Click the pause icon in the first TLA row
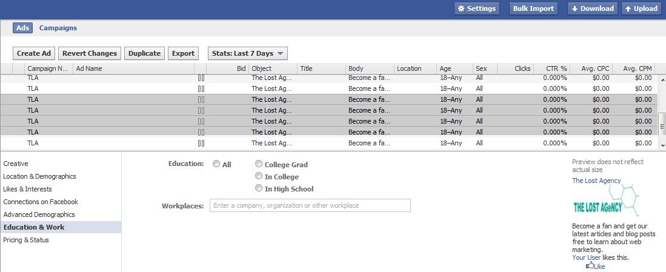666x272 pixels. tap(201, 78)
